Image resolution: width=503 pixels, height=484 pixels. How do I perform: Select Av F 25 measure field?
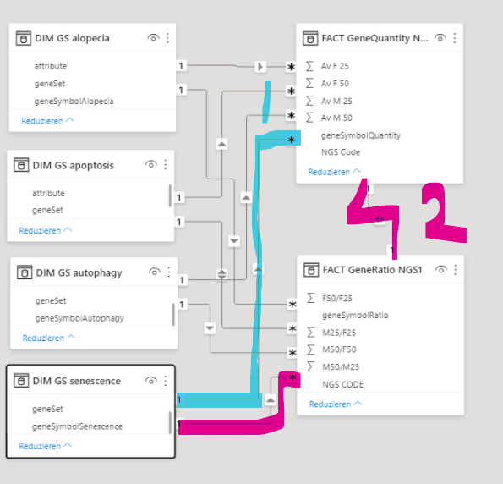point(335,66)
